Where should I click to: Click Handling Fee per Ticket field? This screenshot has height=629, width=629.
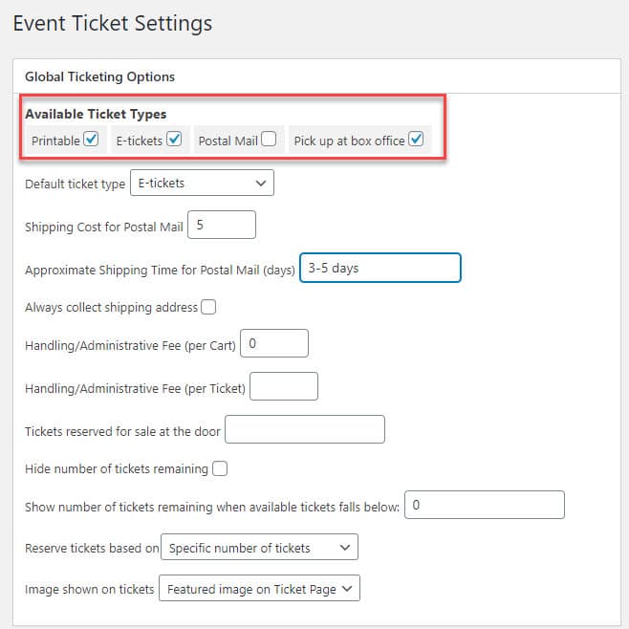click(x=283, y=387)
